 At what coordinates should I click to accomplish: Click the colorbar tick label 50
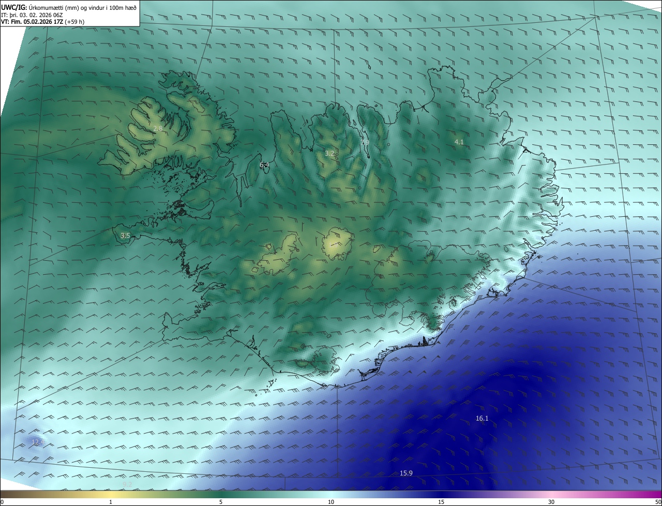(x=658, y=502)
